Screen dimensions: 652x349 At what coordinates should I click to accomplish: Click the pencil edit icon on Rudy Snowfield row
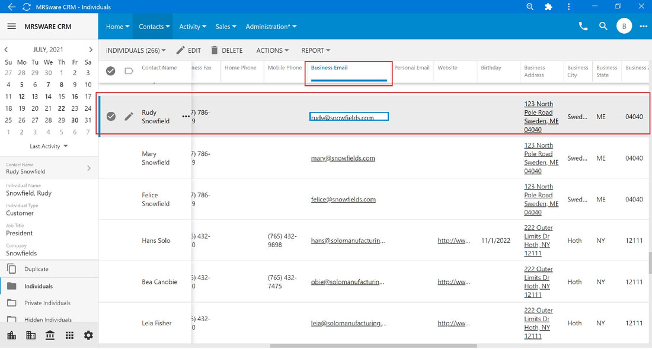(129, 116)
